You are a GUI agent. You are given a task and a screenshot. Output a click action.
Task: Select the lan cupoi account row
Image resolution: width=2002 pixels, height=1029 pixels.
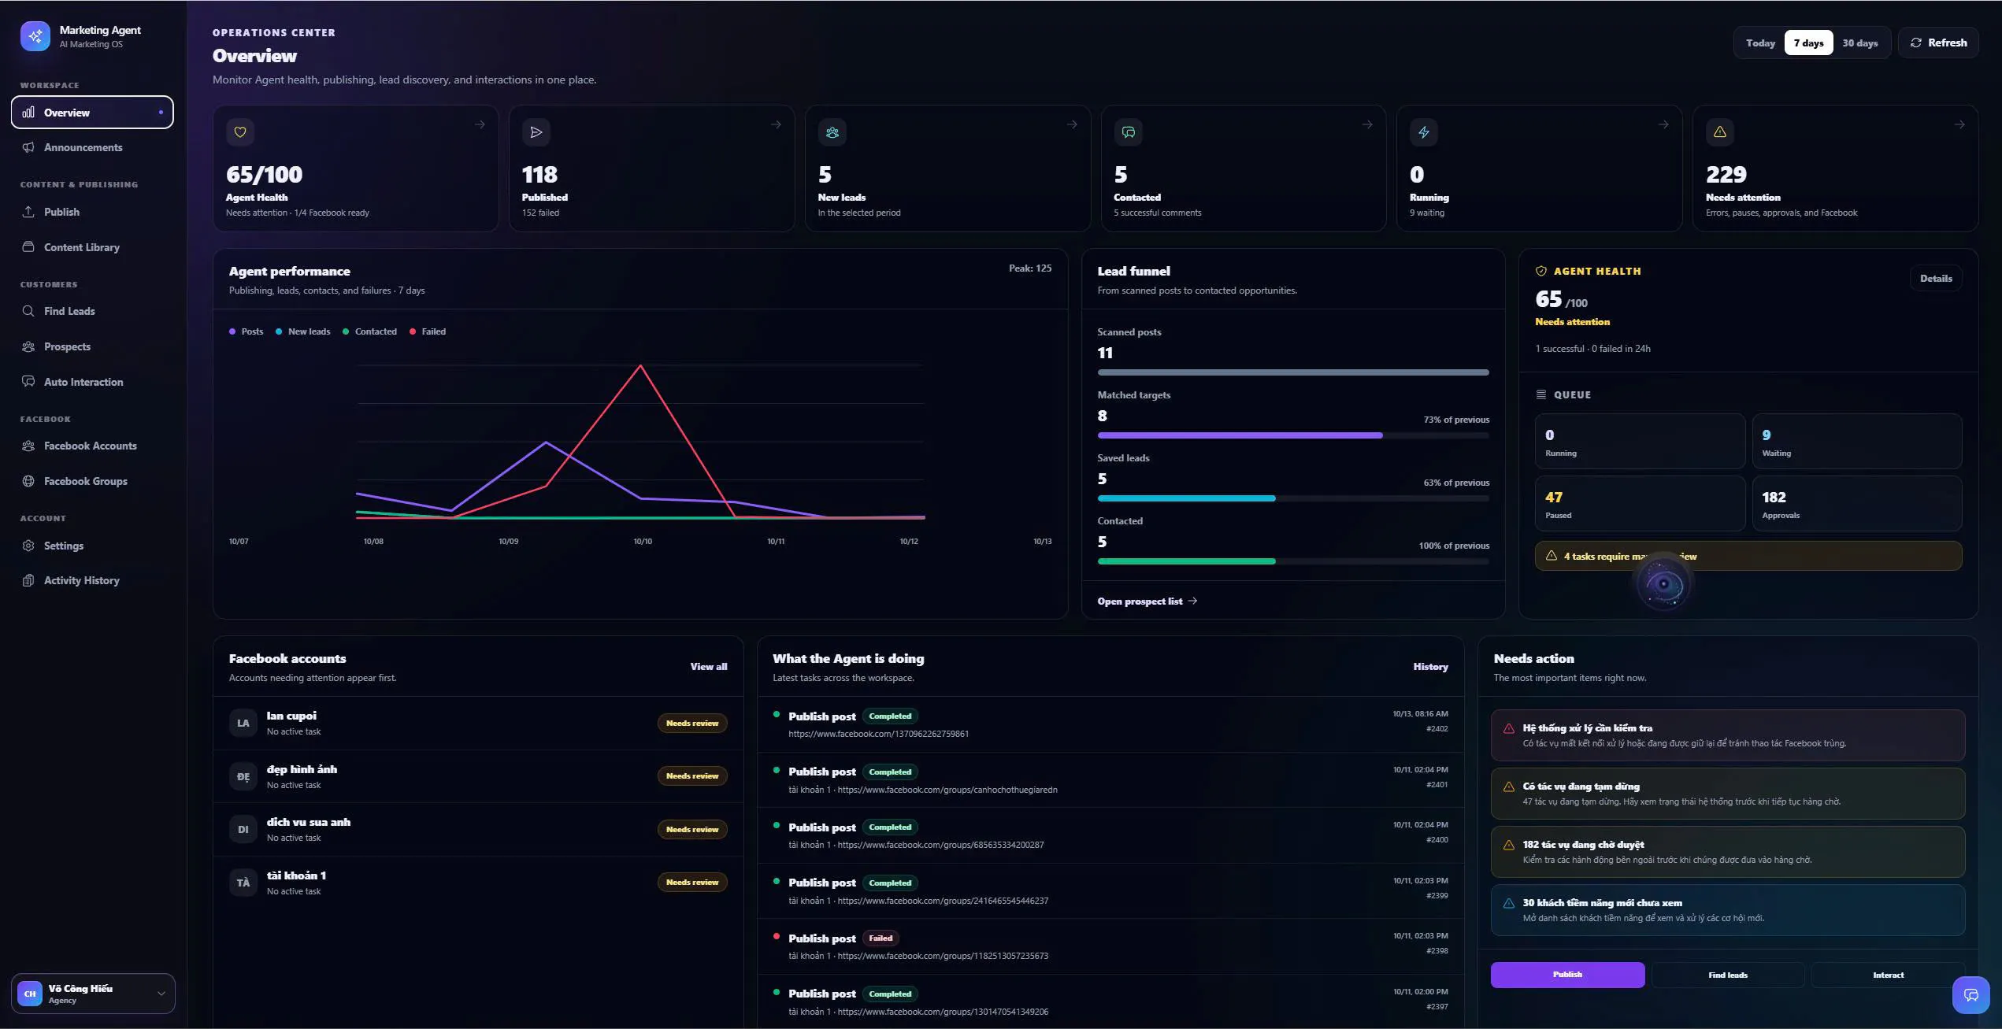[478, 723]
